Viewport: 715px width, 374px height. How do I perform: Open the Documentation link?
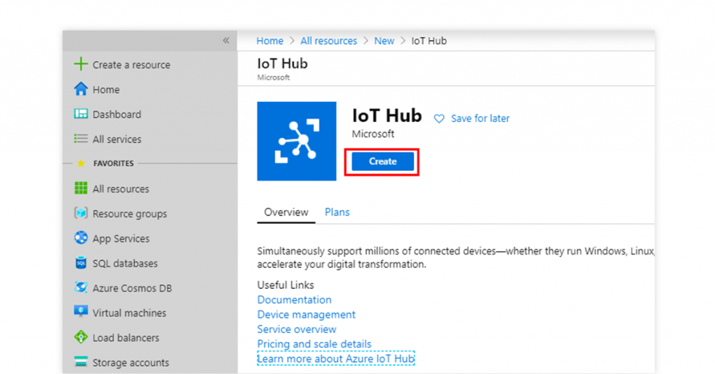[294, 299]
